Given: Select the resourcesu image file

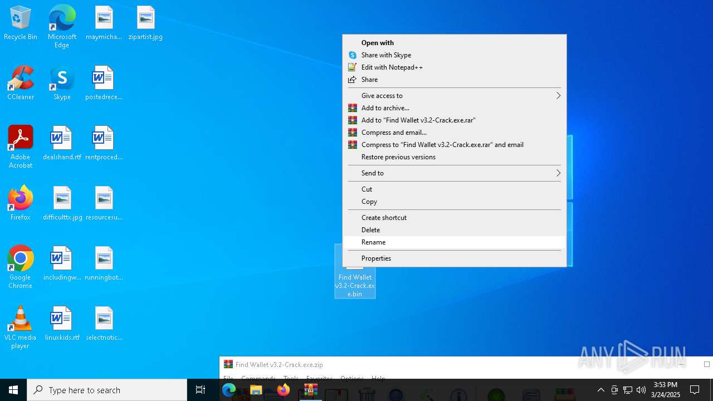Looking at the screenshot, I should tap(104, 203).
